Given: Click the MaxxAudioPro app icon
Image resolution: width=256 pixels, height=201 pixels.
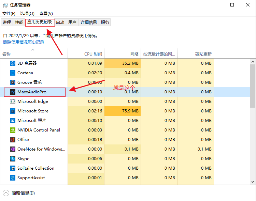Looking at the screenshot, I should click(13, 92).
